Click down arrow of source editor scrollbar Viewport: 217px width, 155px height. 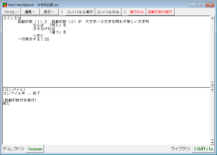[x=212, y=85]
